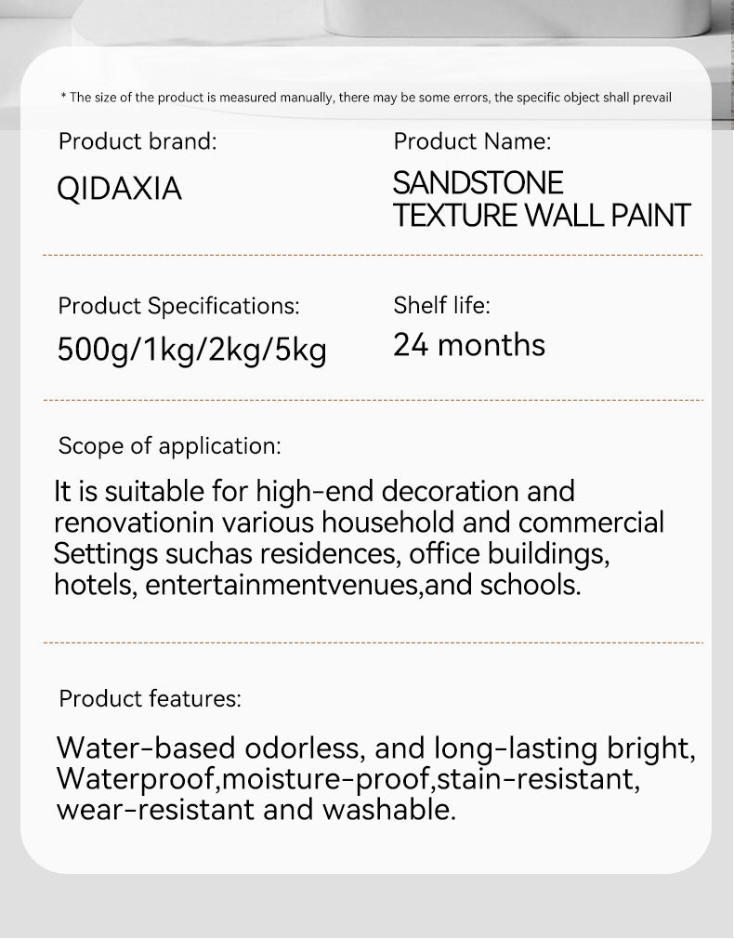Click the "Product Specifications:" label
The width and height of the screenshot is (734, 940).
pyautogui.click(x=179, y=306)
